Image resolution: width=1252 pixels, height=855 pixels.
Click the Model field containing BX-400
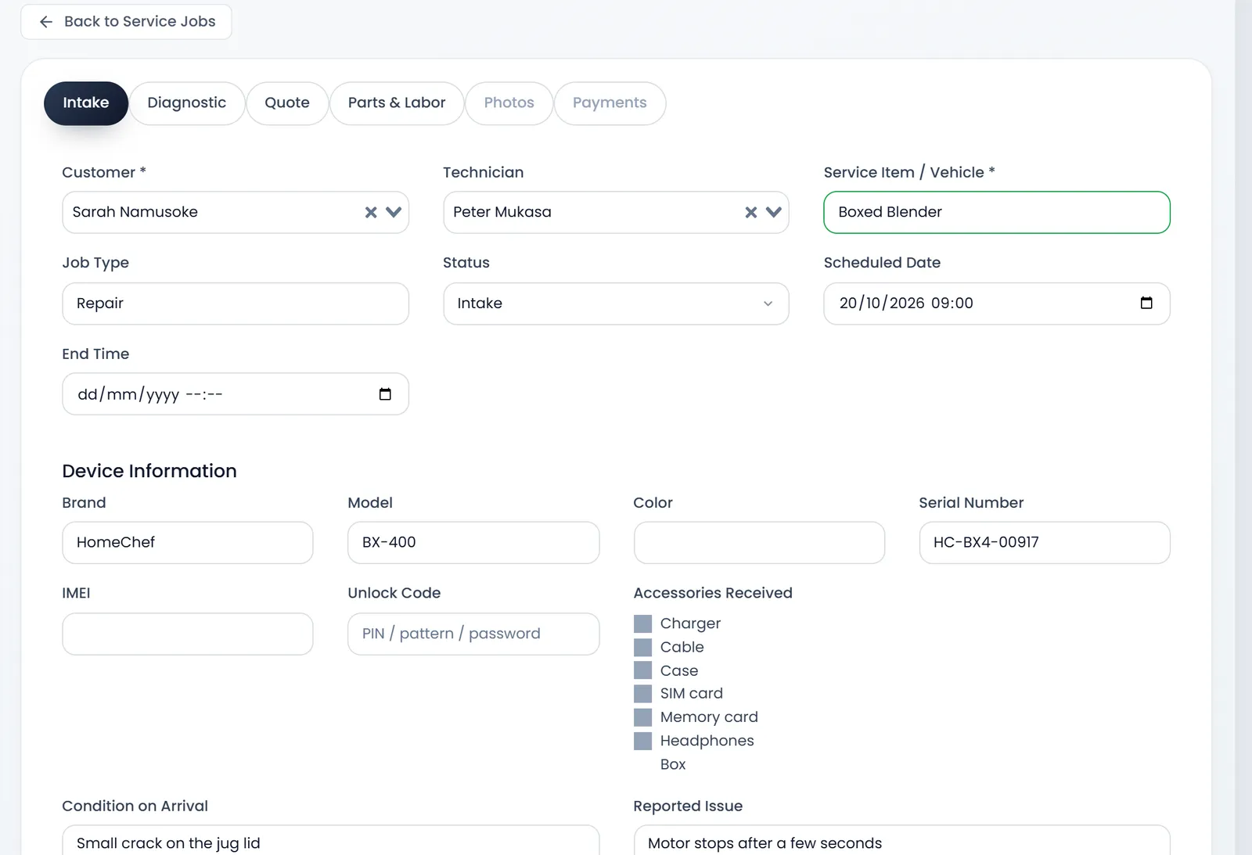pyautogui.click(x=473, y=543)
